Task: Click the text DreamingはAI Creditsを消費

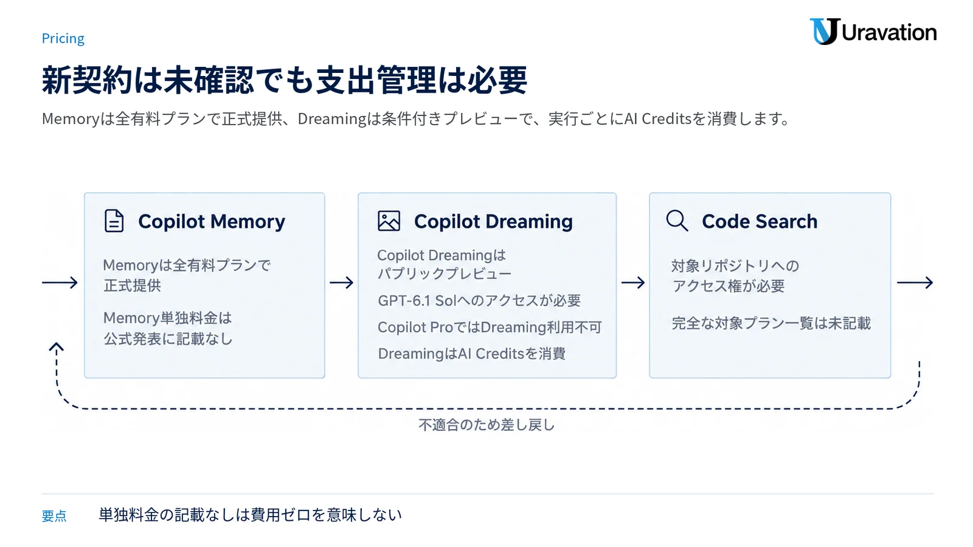Action: (472, 354)
